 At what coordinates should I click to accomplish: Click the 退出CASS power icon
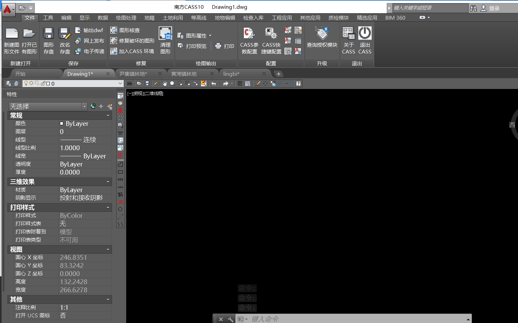(365, 33)
